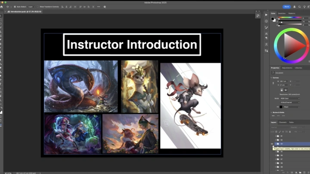Switch to the Paths tab

coord(291,122)
